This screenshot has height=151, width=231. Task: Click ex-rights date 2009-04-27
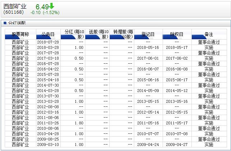(177, 145)
